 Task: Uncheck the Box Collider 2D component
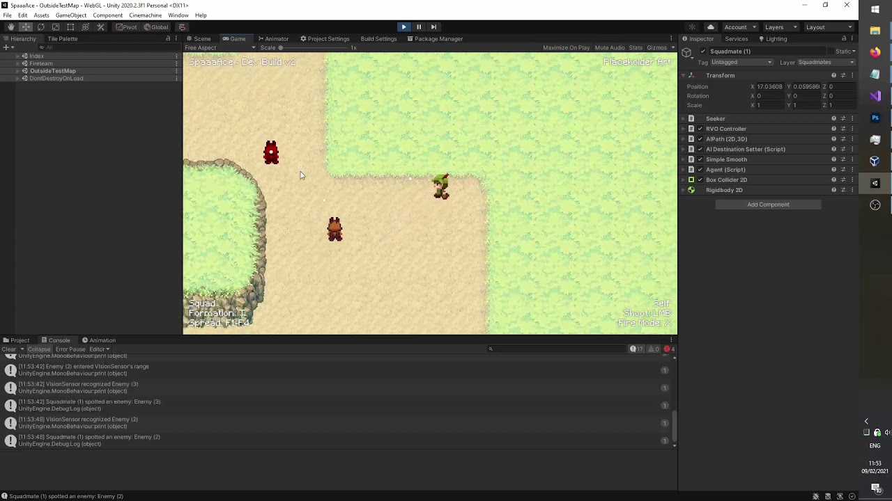(x=700, y=180)
